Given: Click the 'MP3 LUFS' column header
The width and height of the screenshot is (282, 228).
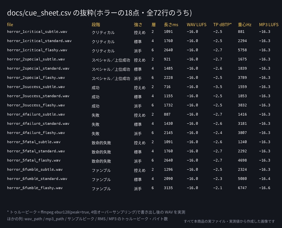Looking at the screenshot, I should pos(269,25).
